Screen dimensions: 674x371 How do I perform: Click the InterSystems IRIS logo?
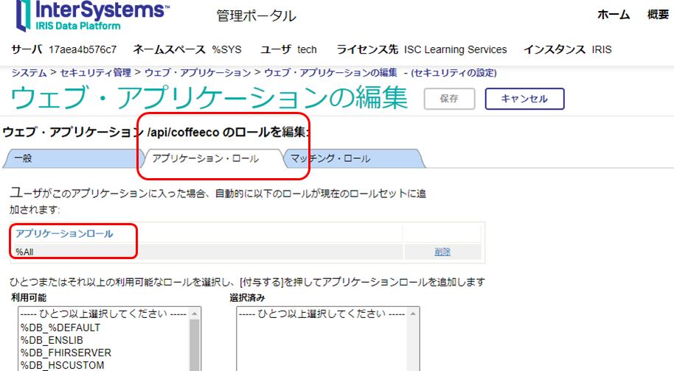[x=88, y=16]
